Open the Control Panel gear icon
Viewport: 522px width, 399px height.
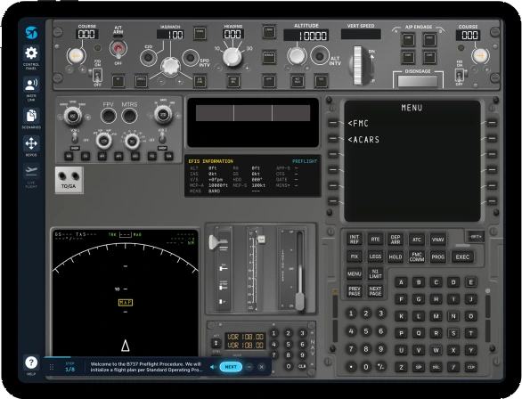[31, 53]
